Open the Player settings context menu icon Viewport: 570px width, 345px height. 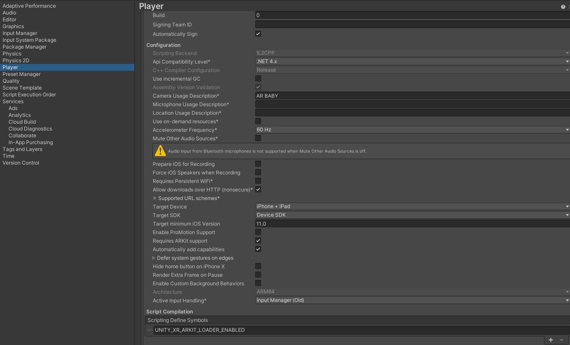point(568,6)
